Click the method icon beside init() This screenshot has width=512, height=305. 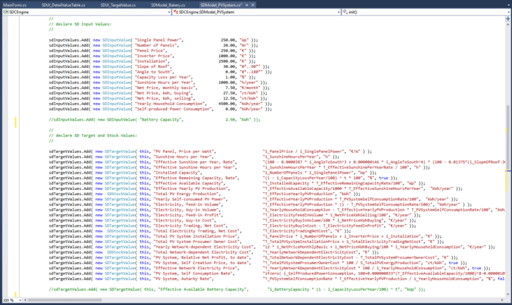tap(344, 12)
